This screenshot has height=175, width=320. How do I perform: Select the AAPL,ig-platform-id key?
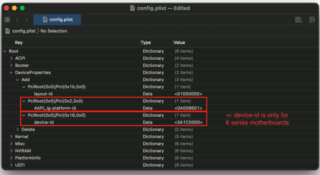(x=55, y=108)
